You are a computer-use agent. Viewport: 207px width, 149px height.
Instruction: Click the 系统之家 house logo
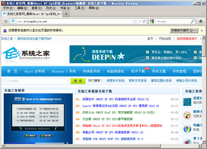[26, 54]
